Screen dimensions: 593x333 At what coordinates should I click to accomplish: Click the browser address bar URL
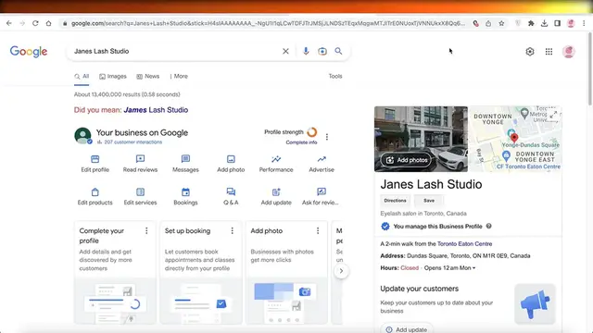click(268, 23)
